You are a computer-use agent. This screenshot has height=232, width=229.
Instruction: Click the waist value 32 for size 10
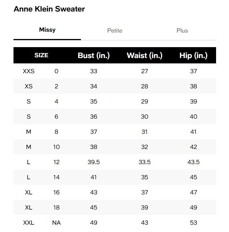pyautogui.click(x=145, y=147)
